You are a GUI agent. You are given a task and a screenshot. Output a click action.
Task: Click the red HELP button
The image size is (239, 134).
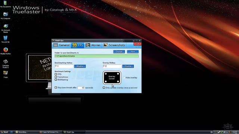click(x=137, y=44)
